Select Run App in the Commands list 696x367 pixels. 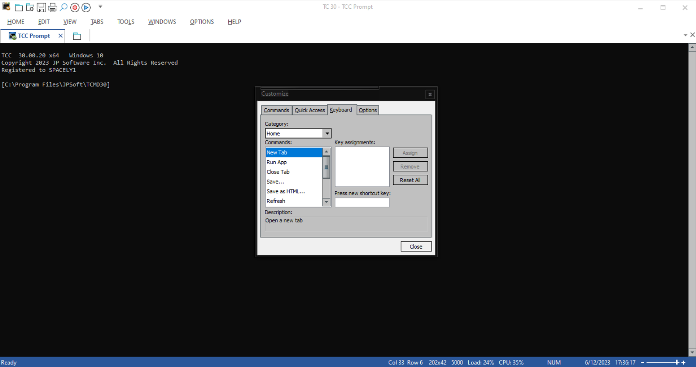pos(294,162)
